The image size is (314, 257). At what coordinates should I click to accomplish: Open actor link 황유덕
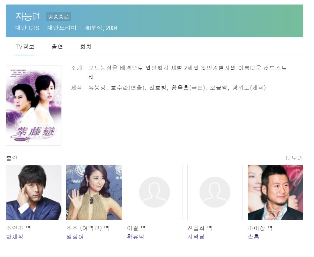(136, 237)
